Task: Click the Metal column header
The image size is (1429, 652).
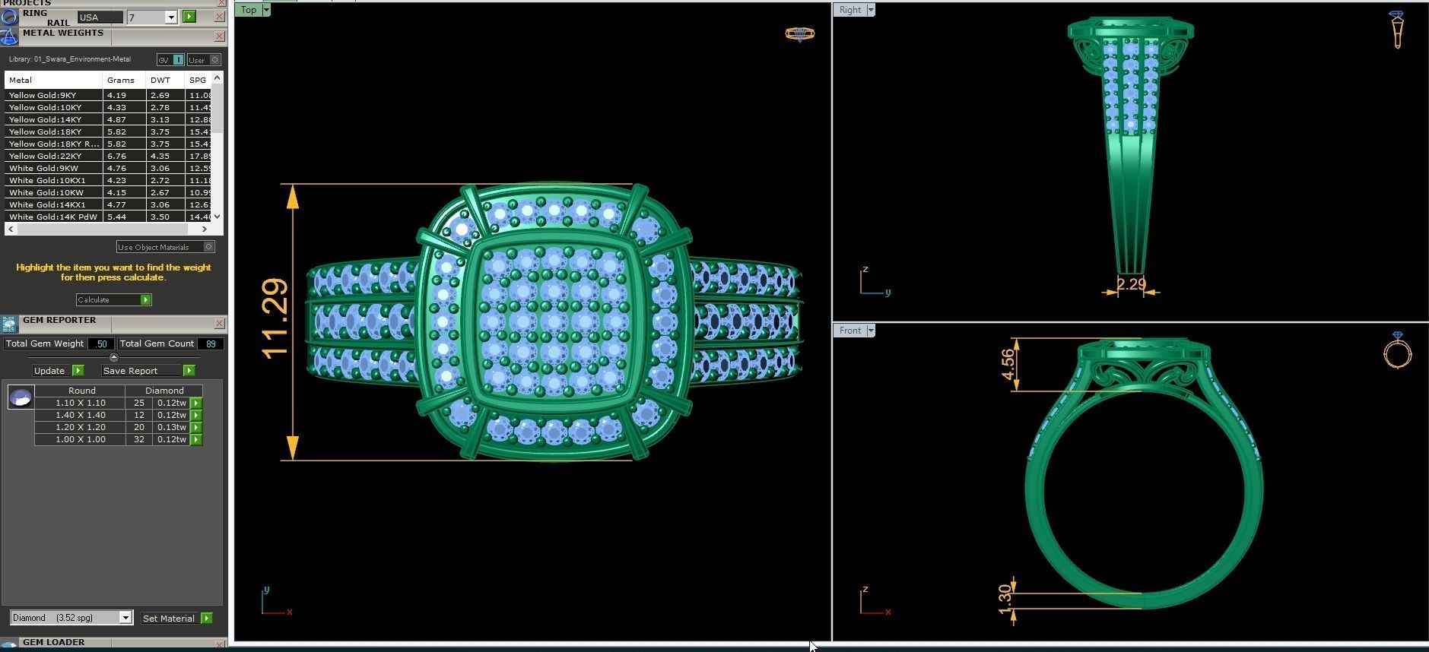Action: pyautogui.click(x=53, y=80)
